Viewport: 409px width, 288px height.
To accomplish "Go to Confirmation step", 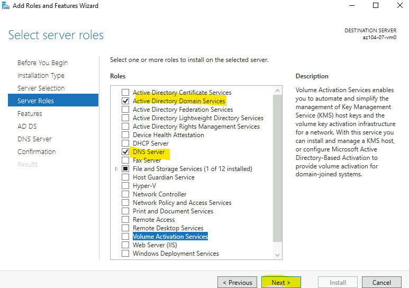I will click(x=37, y=152).
